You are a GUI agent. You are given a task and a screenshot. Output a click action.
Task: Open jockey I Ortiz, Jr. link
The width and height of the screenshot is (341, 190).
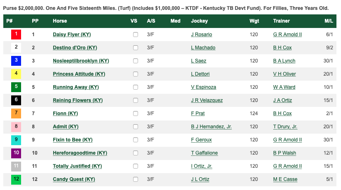(x=201, y=166)
